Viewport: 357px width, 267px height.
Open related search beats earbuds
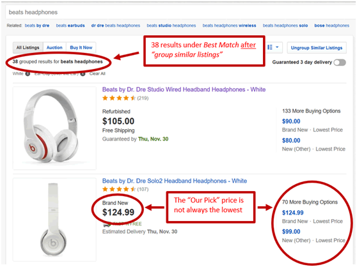[x=70, y=26]
